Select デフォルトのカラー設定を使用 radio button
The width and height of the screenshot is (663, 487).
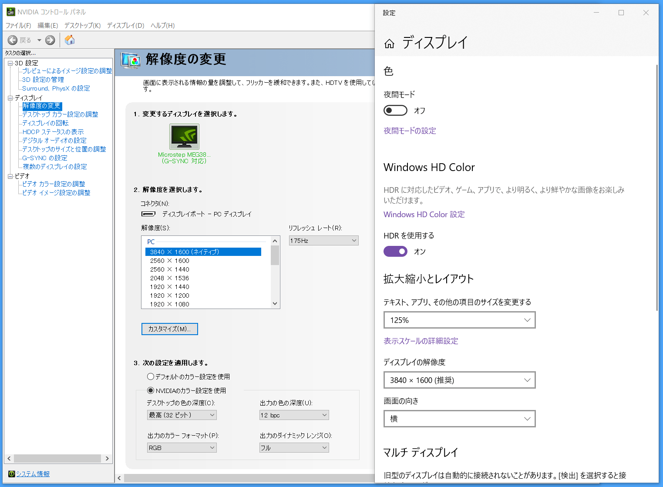point(151,376)
